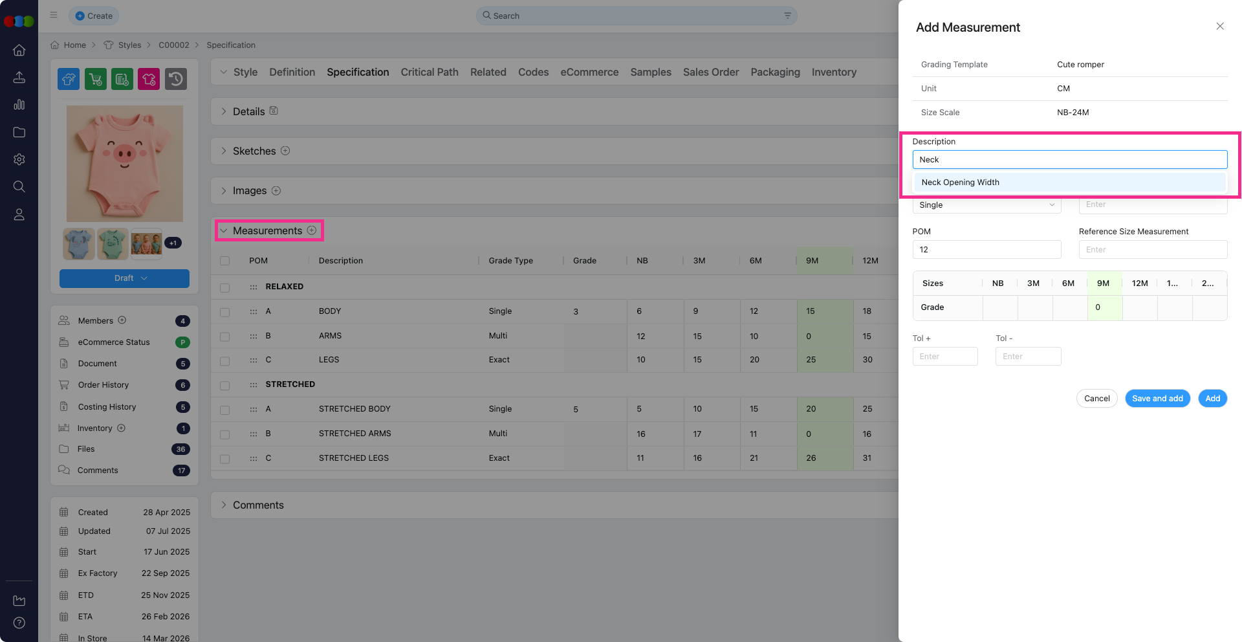
Task: Click the filter icon in search bar
Action: (787, 16)
